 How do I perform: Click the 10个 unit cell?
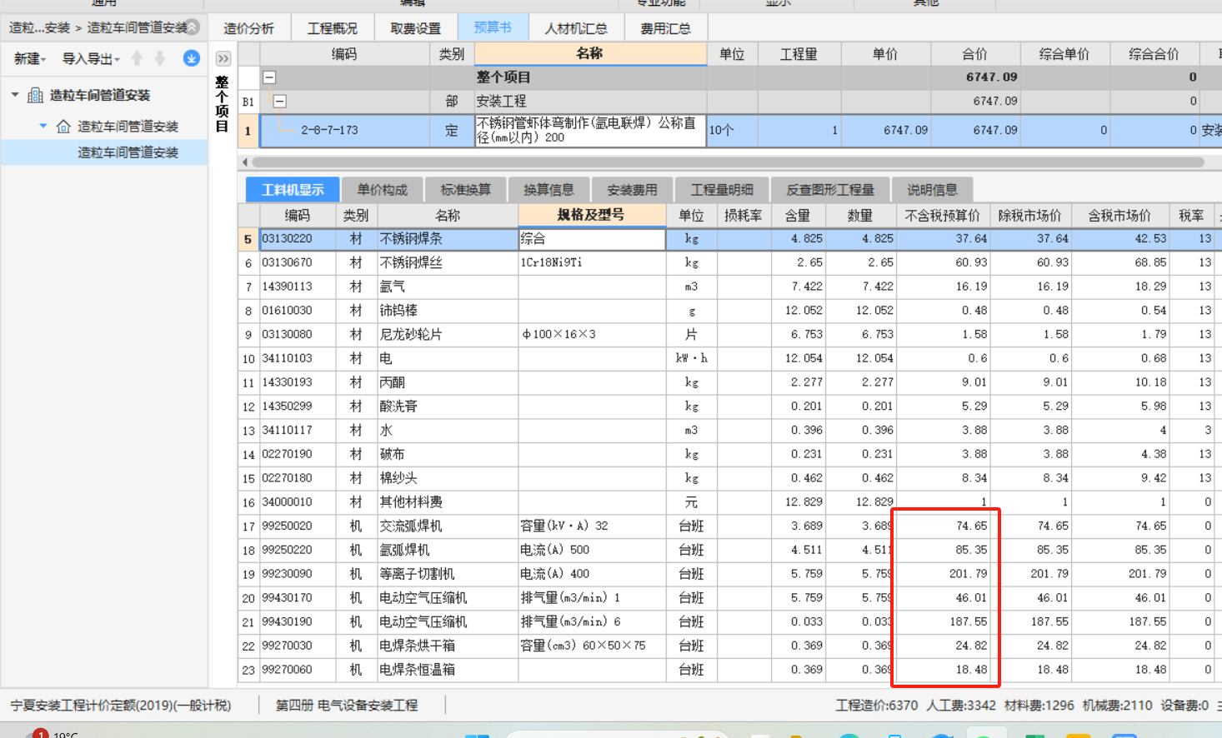pyautogui.click(x=732, y=131)
